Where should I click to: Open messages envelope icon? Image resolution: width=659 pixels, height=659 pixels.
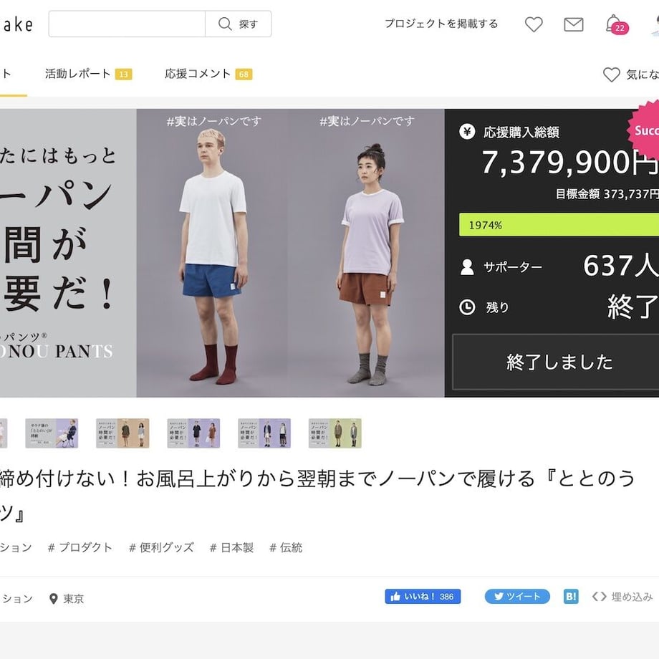[573, 24]
